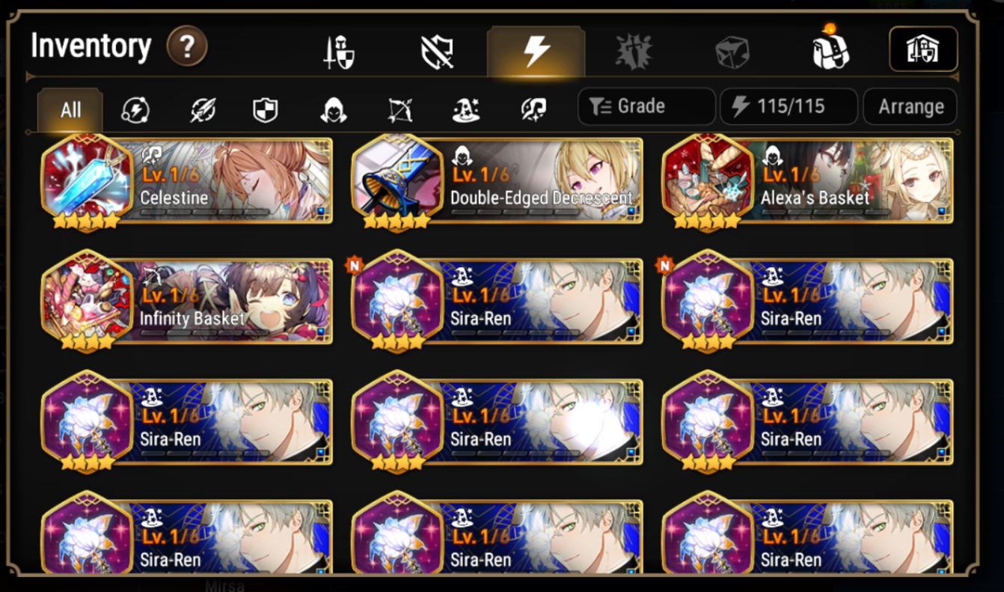Click the Arrange button
The image size is (1004, 592).
click(x=910, y=106)
